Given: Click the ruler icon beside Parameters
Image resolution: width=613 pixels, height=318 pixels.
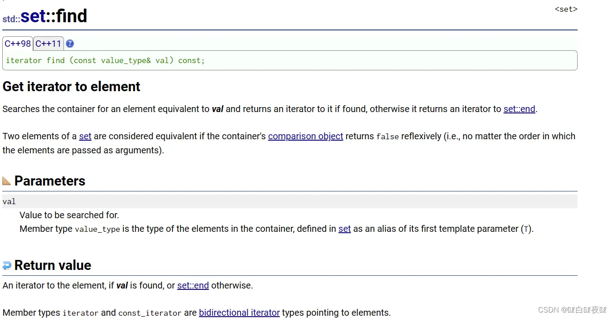Looking at the screenshot, I should (7, 181).
